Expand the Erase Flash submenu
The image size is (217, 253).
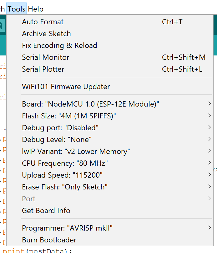[209, 187]
